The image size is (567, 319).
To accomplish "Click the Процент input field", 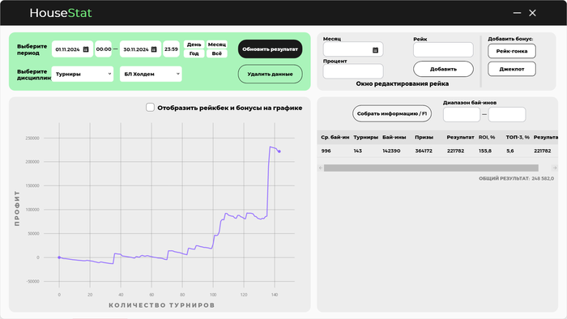I will point(353,71).
